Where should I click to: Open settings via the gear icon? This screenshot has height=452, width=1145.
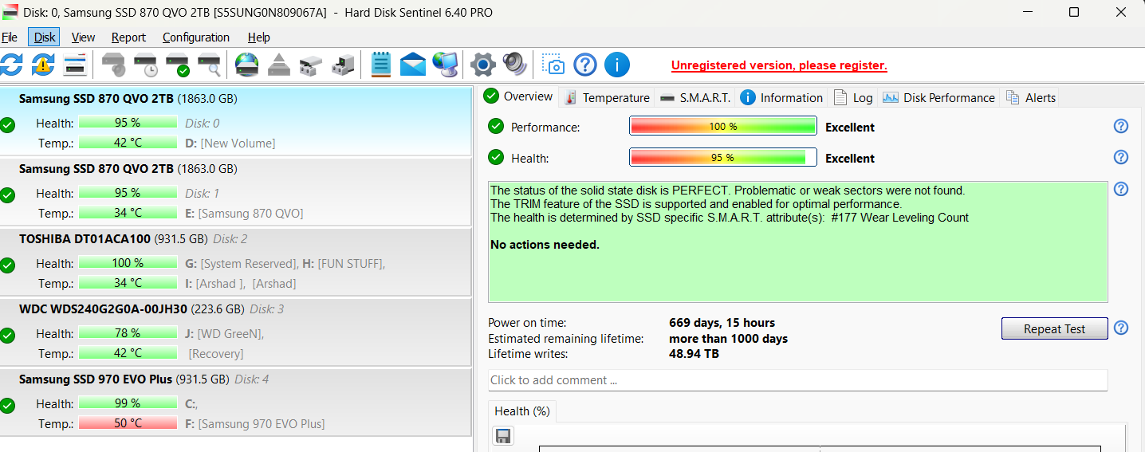tap(483, 65)
